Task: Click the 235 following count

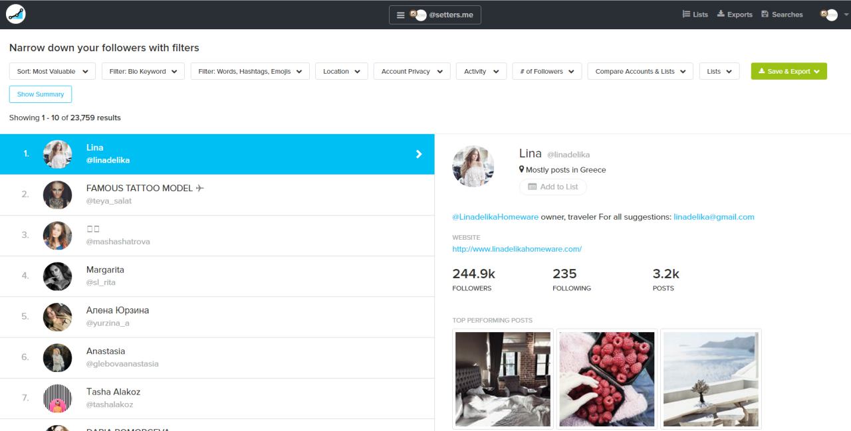Action: [x=564, y=274]
